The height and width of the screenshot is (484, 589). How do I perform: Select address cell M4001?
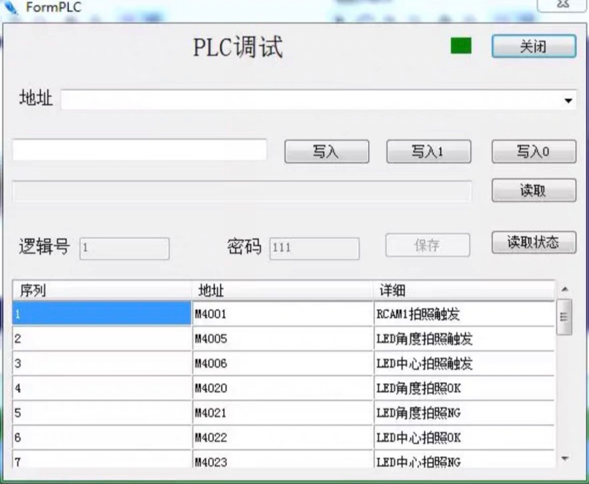click(x=283, y=313)
